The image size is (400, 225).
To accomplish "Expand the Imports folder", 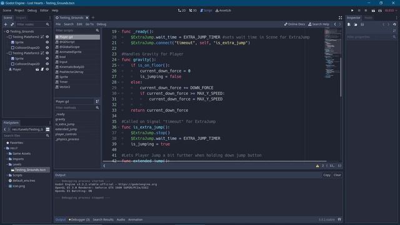I will pyautogui.click(x=7, y=159).
